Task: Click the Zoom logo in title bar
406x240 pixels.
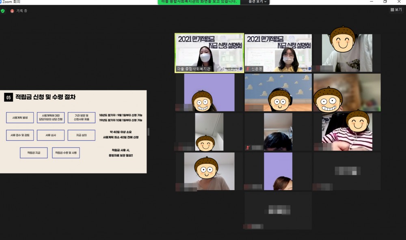Action: [1, 2]
